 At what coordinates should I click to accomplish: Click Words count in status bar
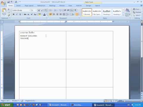[15, 101]
